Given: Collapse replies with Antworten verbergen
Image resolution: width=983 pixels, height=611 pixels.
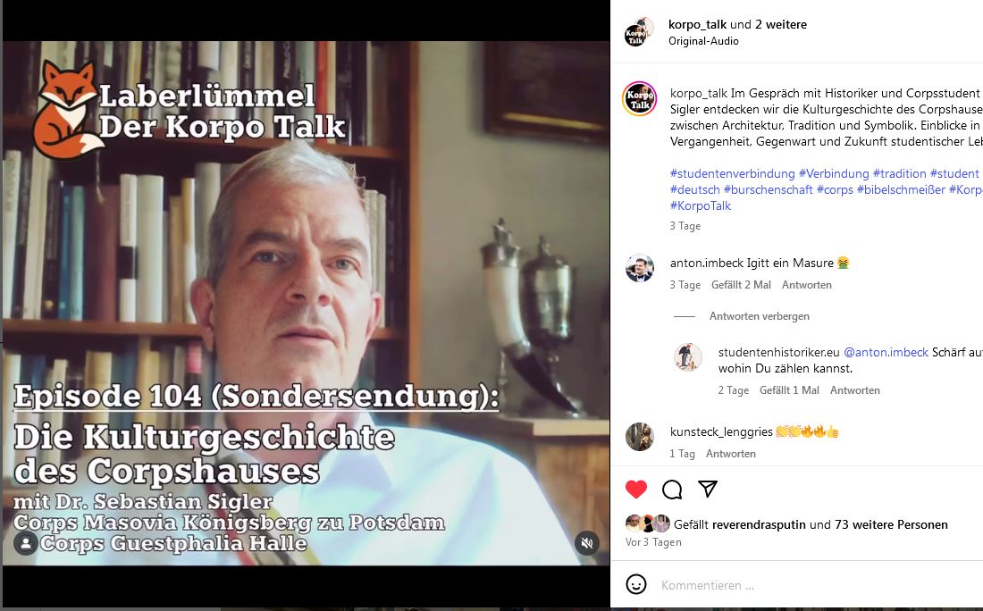Looking at the screenshot, I should click(760, 316).
